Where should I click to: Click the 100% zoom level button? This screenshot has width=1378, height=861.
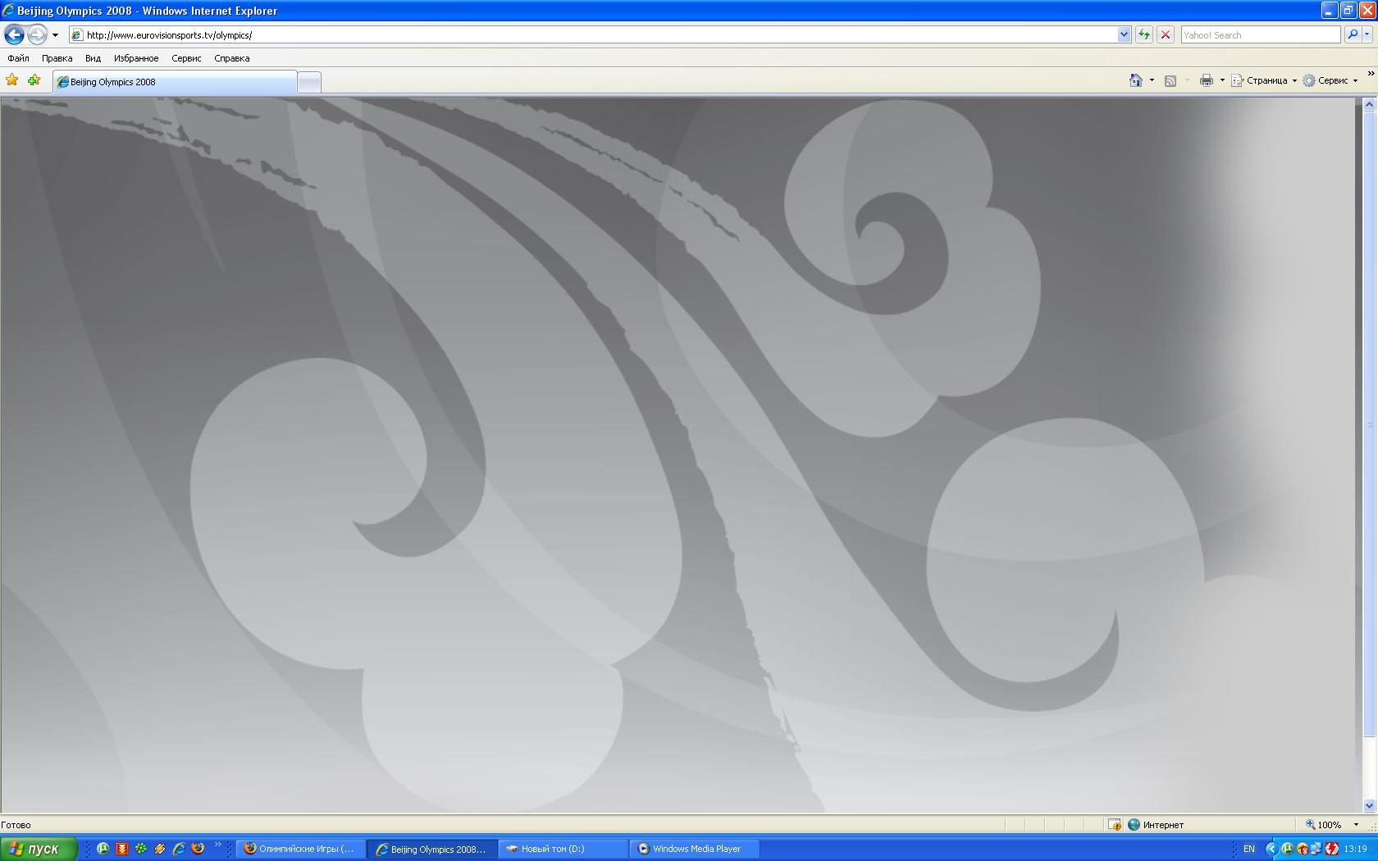click(1325, 825)
